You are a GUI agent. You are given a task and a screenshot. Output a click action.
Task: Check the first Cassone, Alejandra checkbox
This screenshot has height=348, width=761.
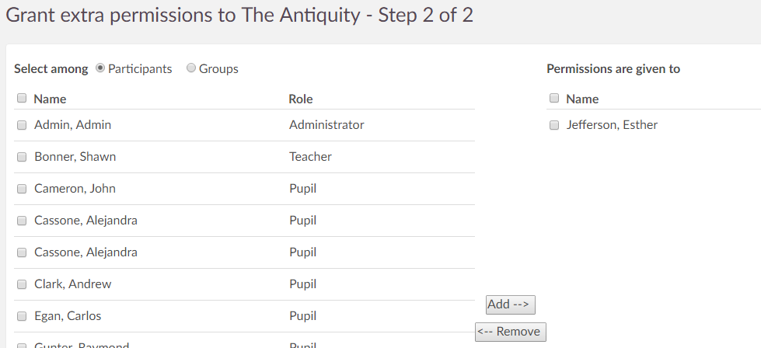pyautogui.click(x=22, y=221)
